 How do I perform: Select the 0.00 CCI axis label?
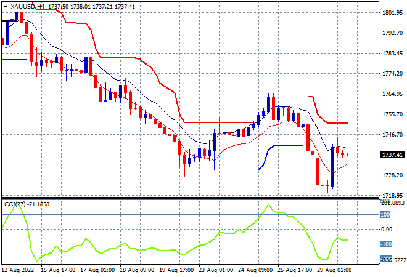(x=386, y=230)
